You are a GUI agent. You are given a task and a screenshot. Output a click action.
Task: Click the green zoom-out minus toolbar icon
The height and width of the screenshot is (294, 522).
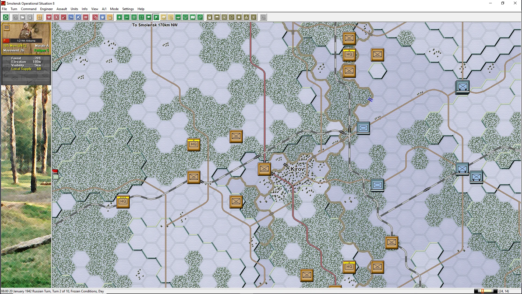(127, 17)
